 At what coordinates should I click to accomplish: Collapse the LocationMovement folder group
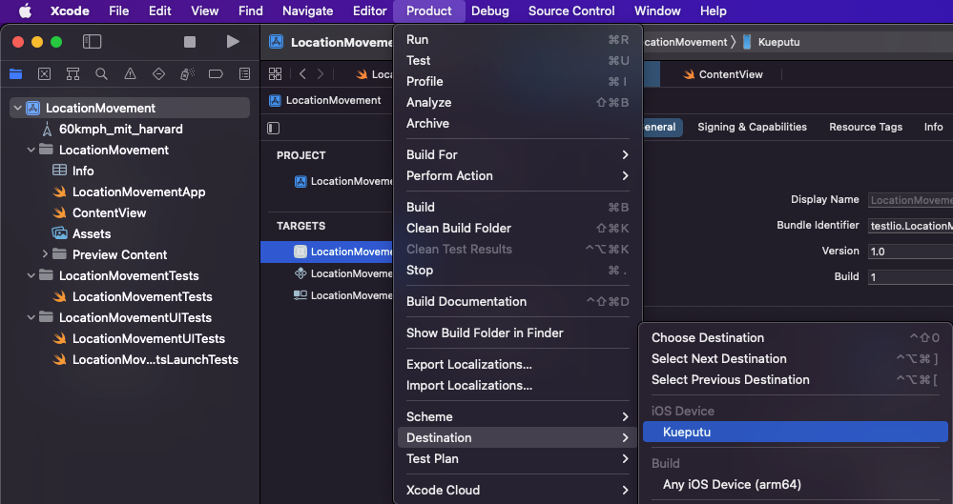(31, 150)
